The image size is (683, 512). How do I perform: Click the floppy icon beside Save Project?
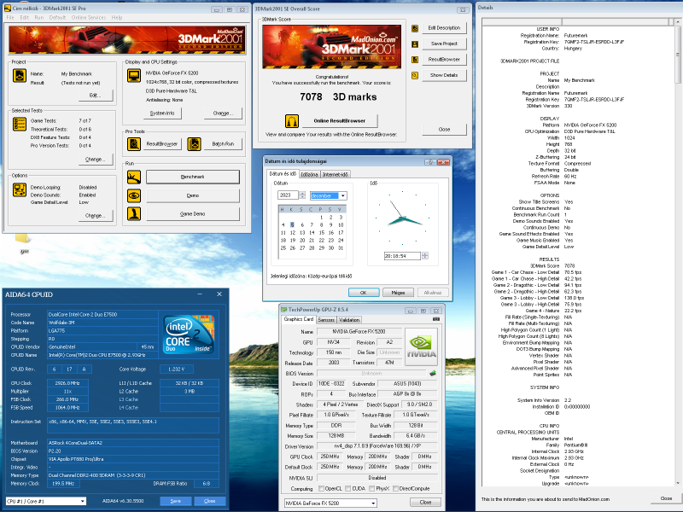point(415,44)
